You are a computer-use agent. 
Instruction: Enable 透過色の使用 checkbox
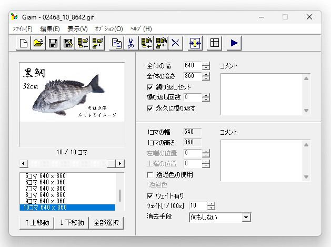[x=151, y=174]
